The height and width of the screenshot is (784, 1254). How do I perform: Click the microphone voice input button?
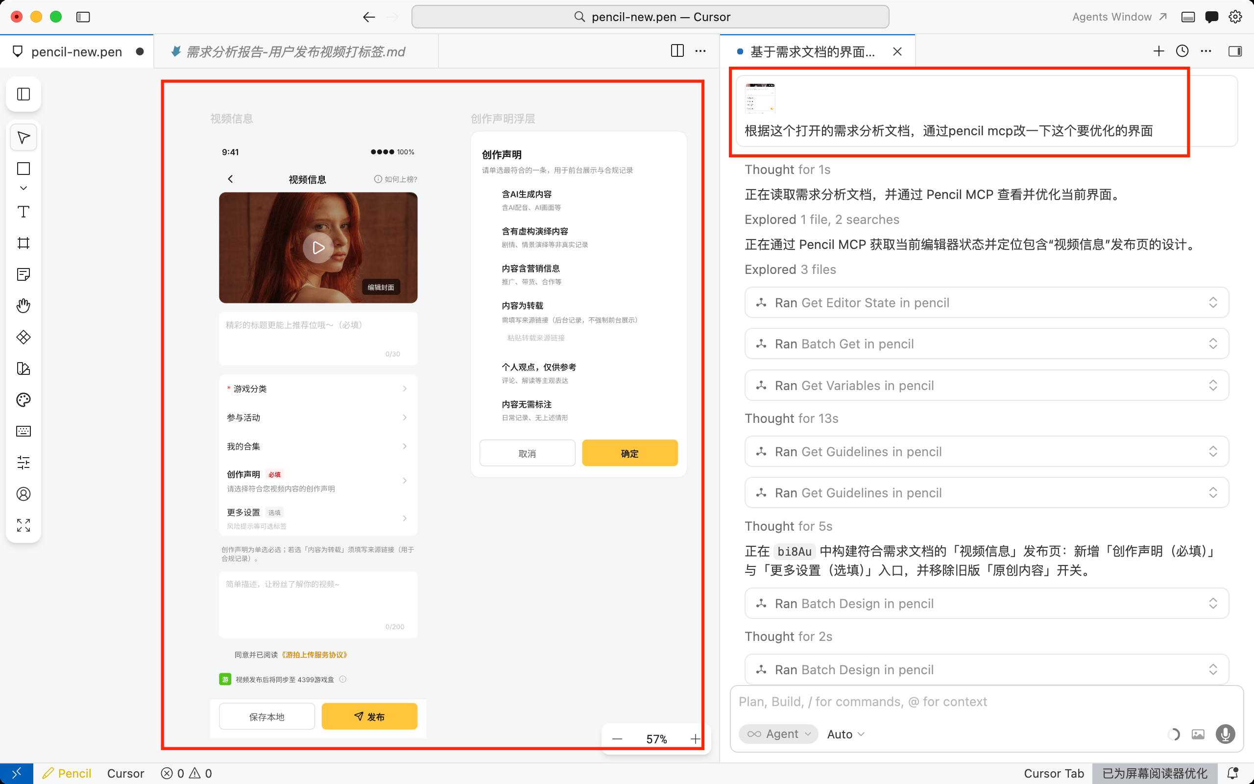(1226, 734)
